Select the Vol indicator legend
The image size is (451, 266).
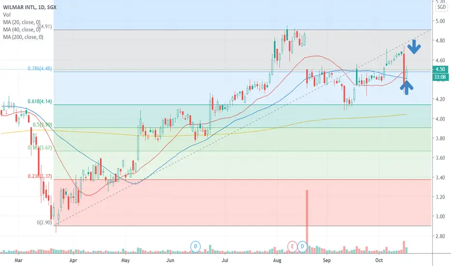[7, 15]
